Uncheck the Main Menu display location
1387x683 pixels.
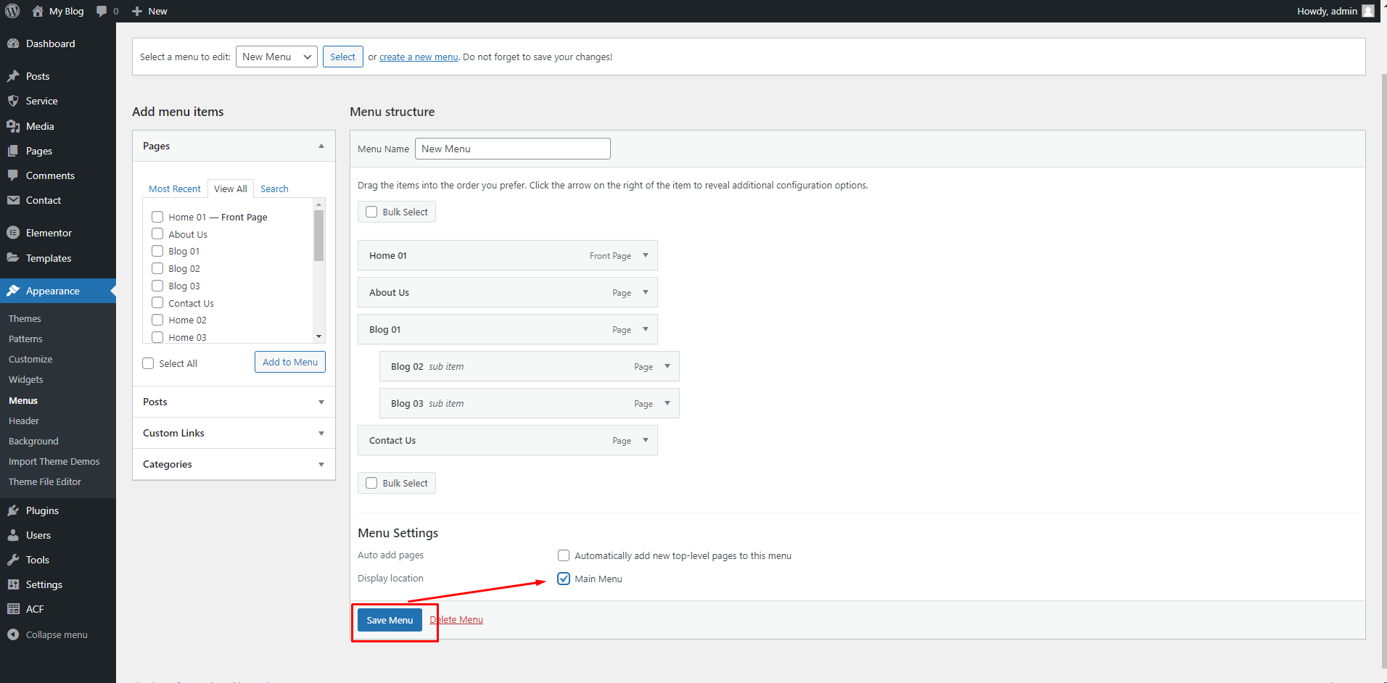pos(564,579)
